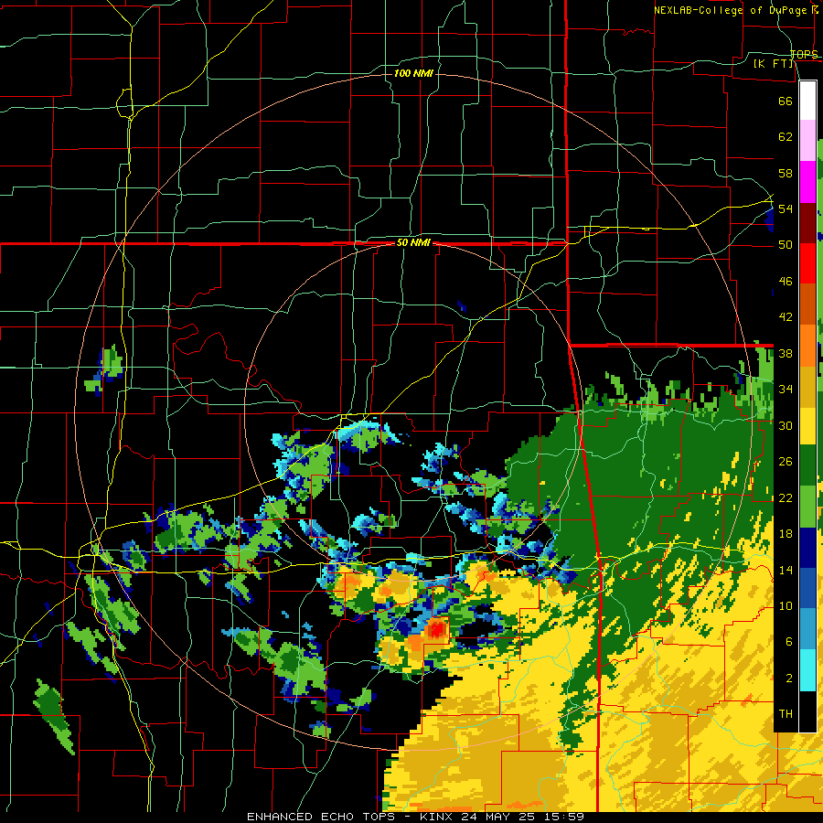Image resolution: width=823 pixels, height=823 pixels.
Task: Click the light orange legend swatch
Action: point(807,346)
